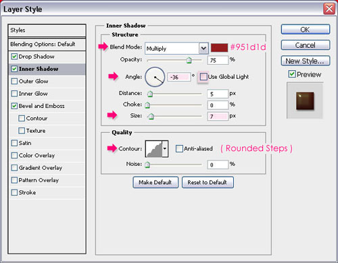Screen dimensions: 338x263
Task: Click the Noise slider handle
Action: (147, 165)
